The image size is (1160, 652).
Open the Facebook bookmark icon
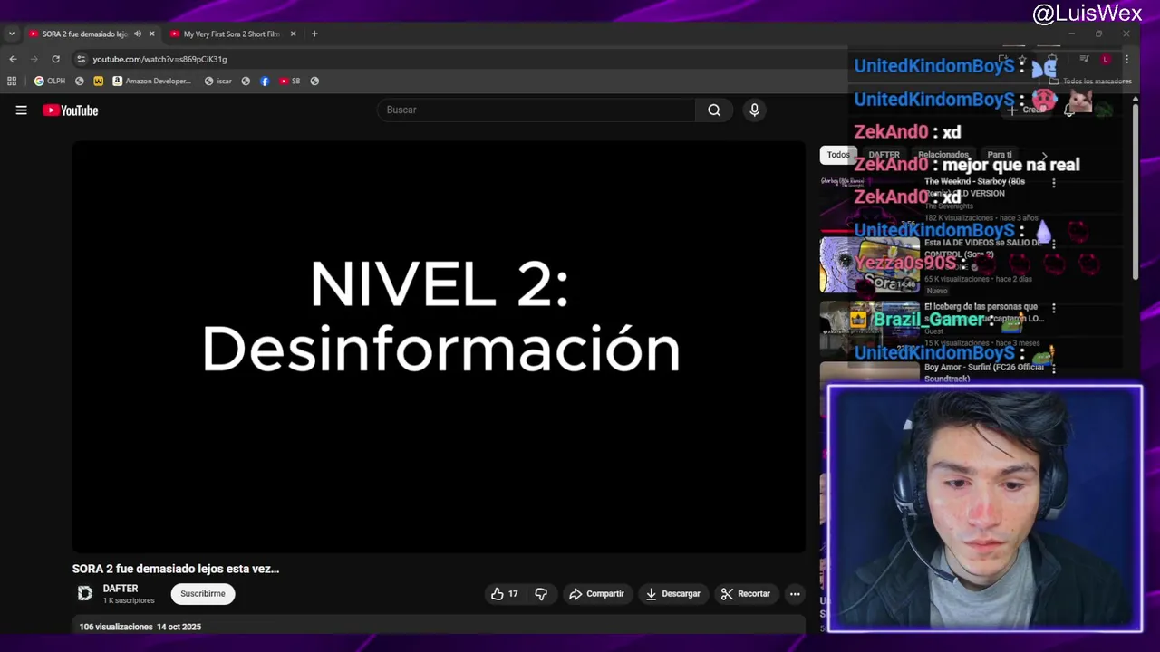(x=265, y=81)
